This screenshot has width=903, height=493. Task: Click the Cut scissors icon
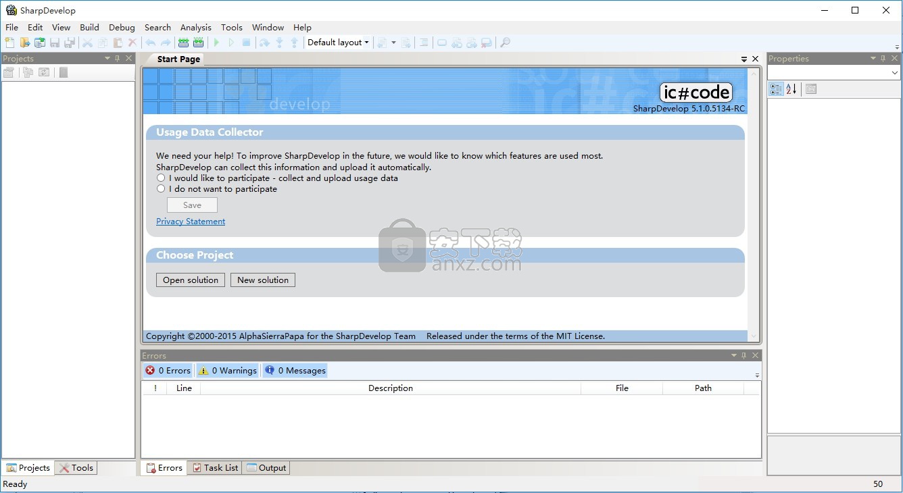(88, 43)
